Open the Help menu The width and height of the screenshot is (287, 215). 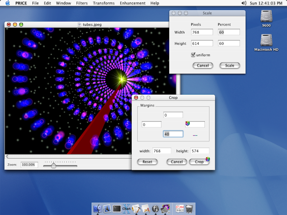coord(155,3)
